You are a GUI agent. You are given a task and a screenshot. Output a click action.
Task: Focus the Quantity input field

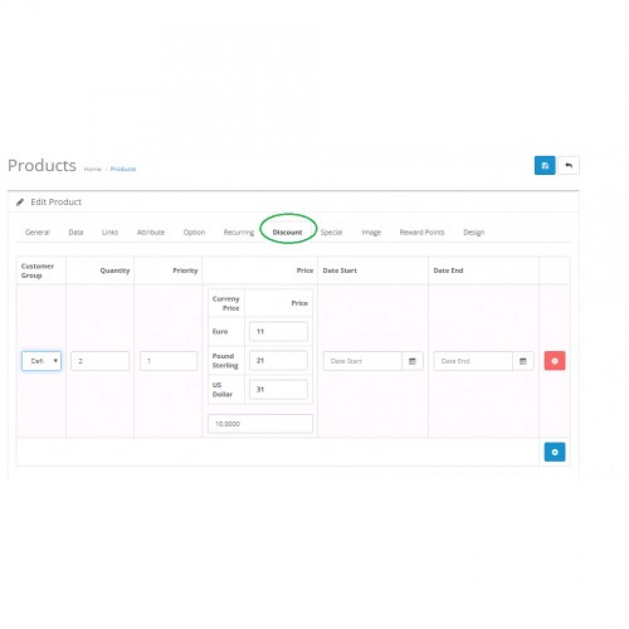[x=100, y=361]
